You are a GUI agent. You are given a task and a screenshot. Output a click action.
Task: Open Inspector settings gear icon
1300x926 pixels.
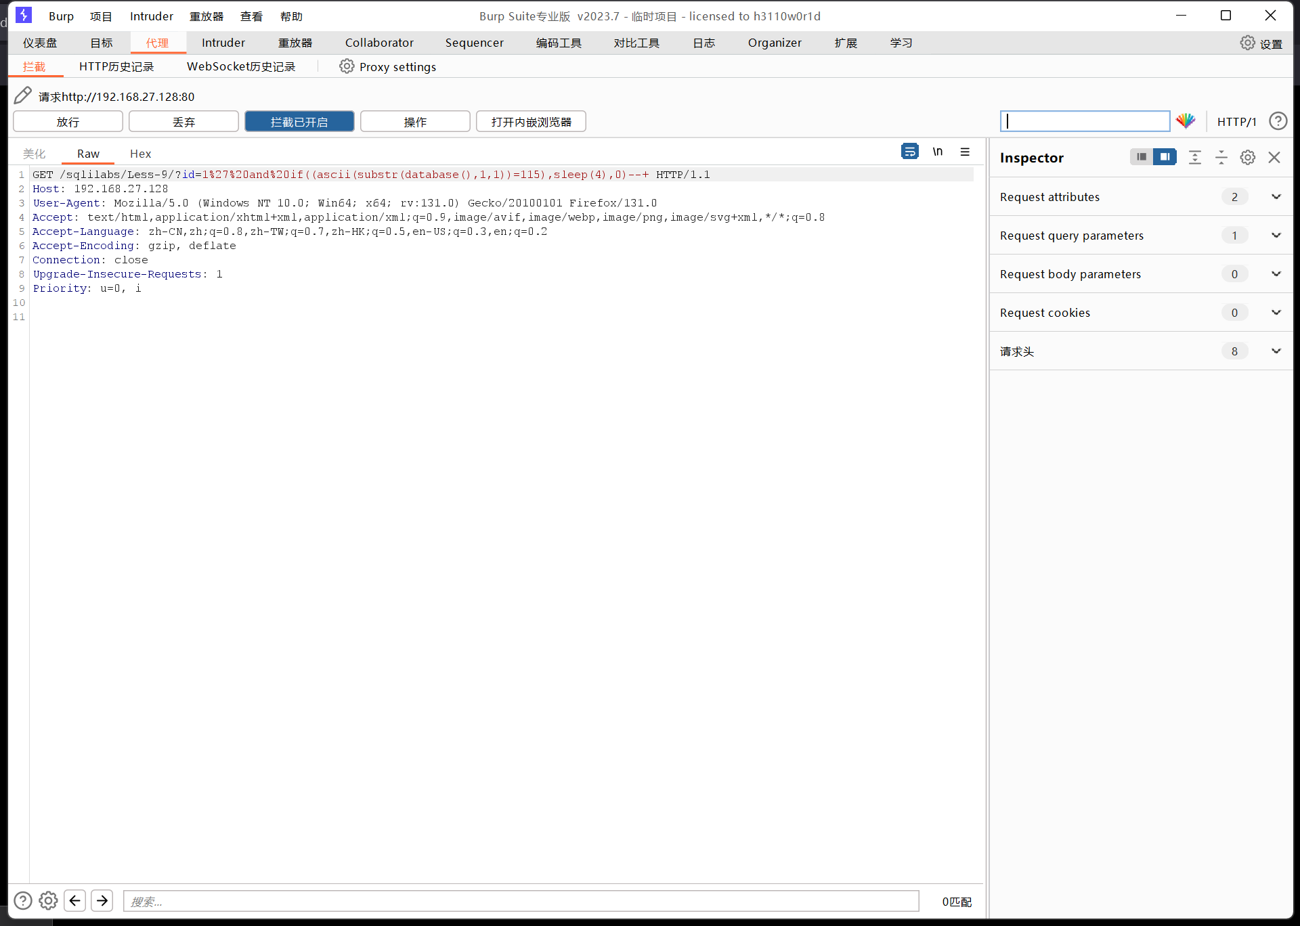(1248, 157)
